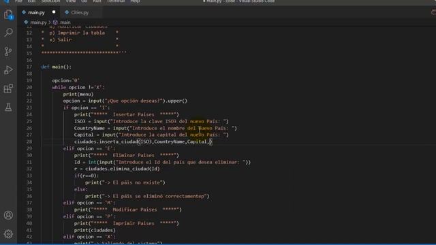Open the Extensions view icon
Image resolution: width=436 pixels, height=245 pixels.
[8, 88]
